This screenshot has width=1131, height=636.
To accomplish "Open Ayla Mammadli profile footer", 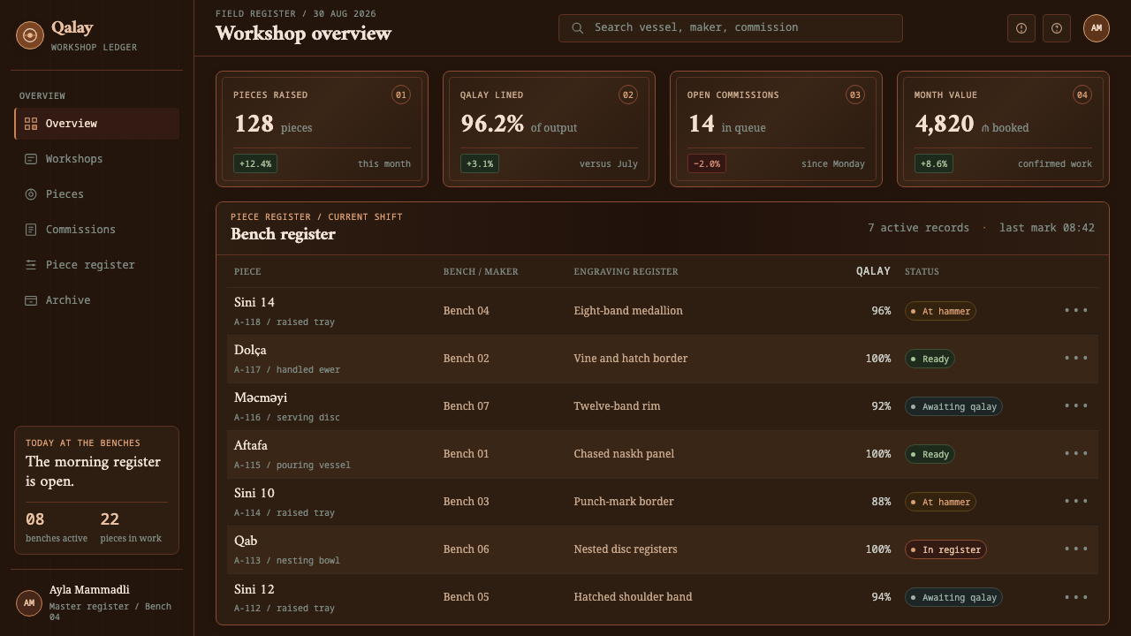I will [96, 604].
